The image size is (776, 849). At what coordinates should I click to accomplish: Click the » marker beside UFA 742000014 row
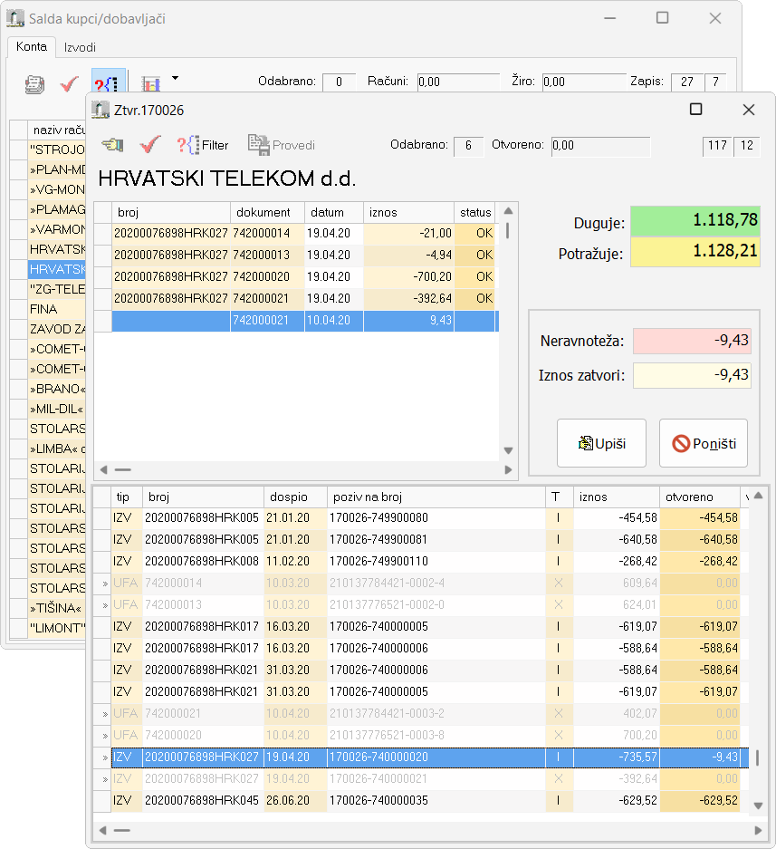105,583
